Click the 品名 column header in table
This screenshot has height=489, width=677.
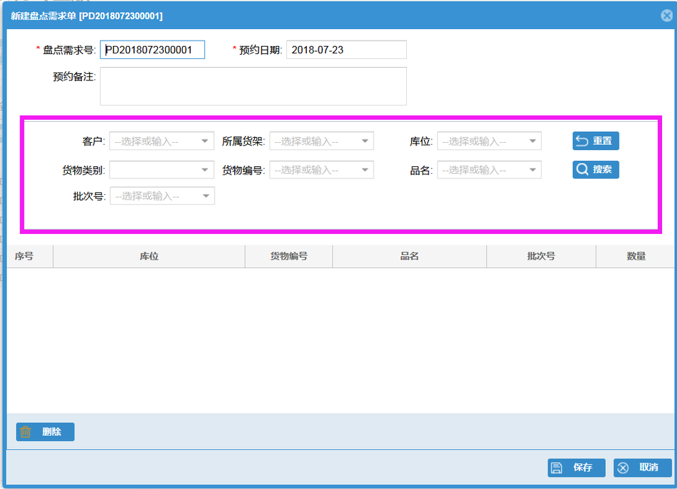410,256
